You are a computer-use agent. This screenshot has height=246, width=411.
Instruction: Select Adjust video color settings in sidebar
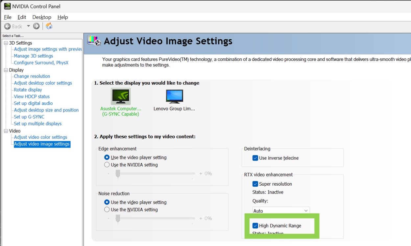point(40,137)
